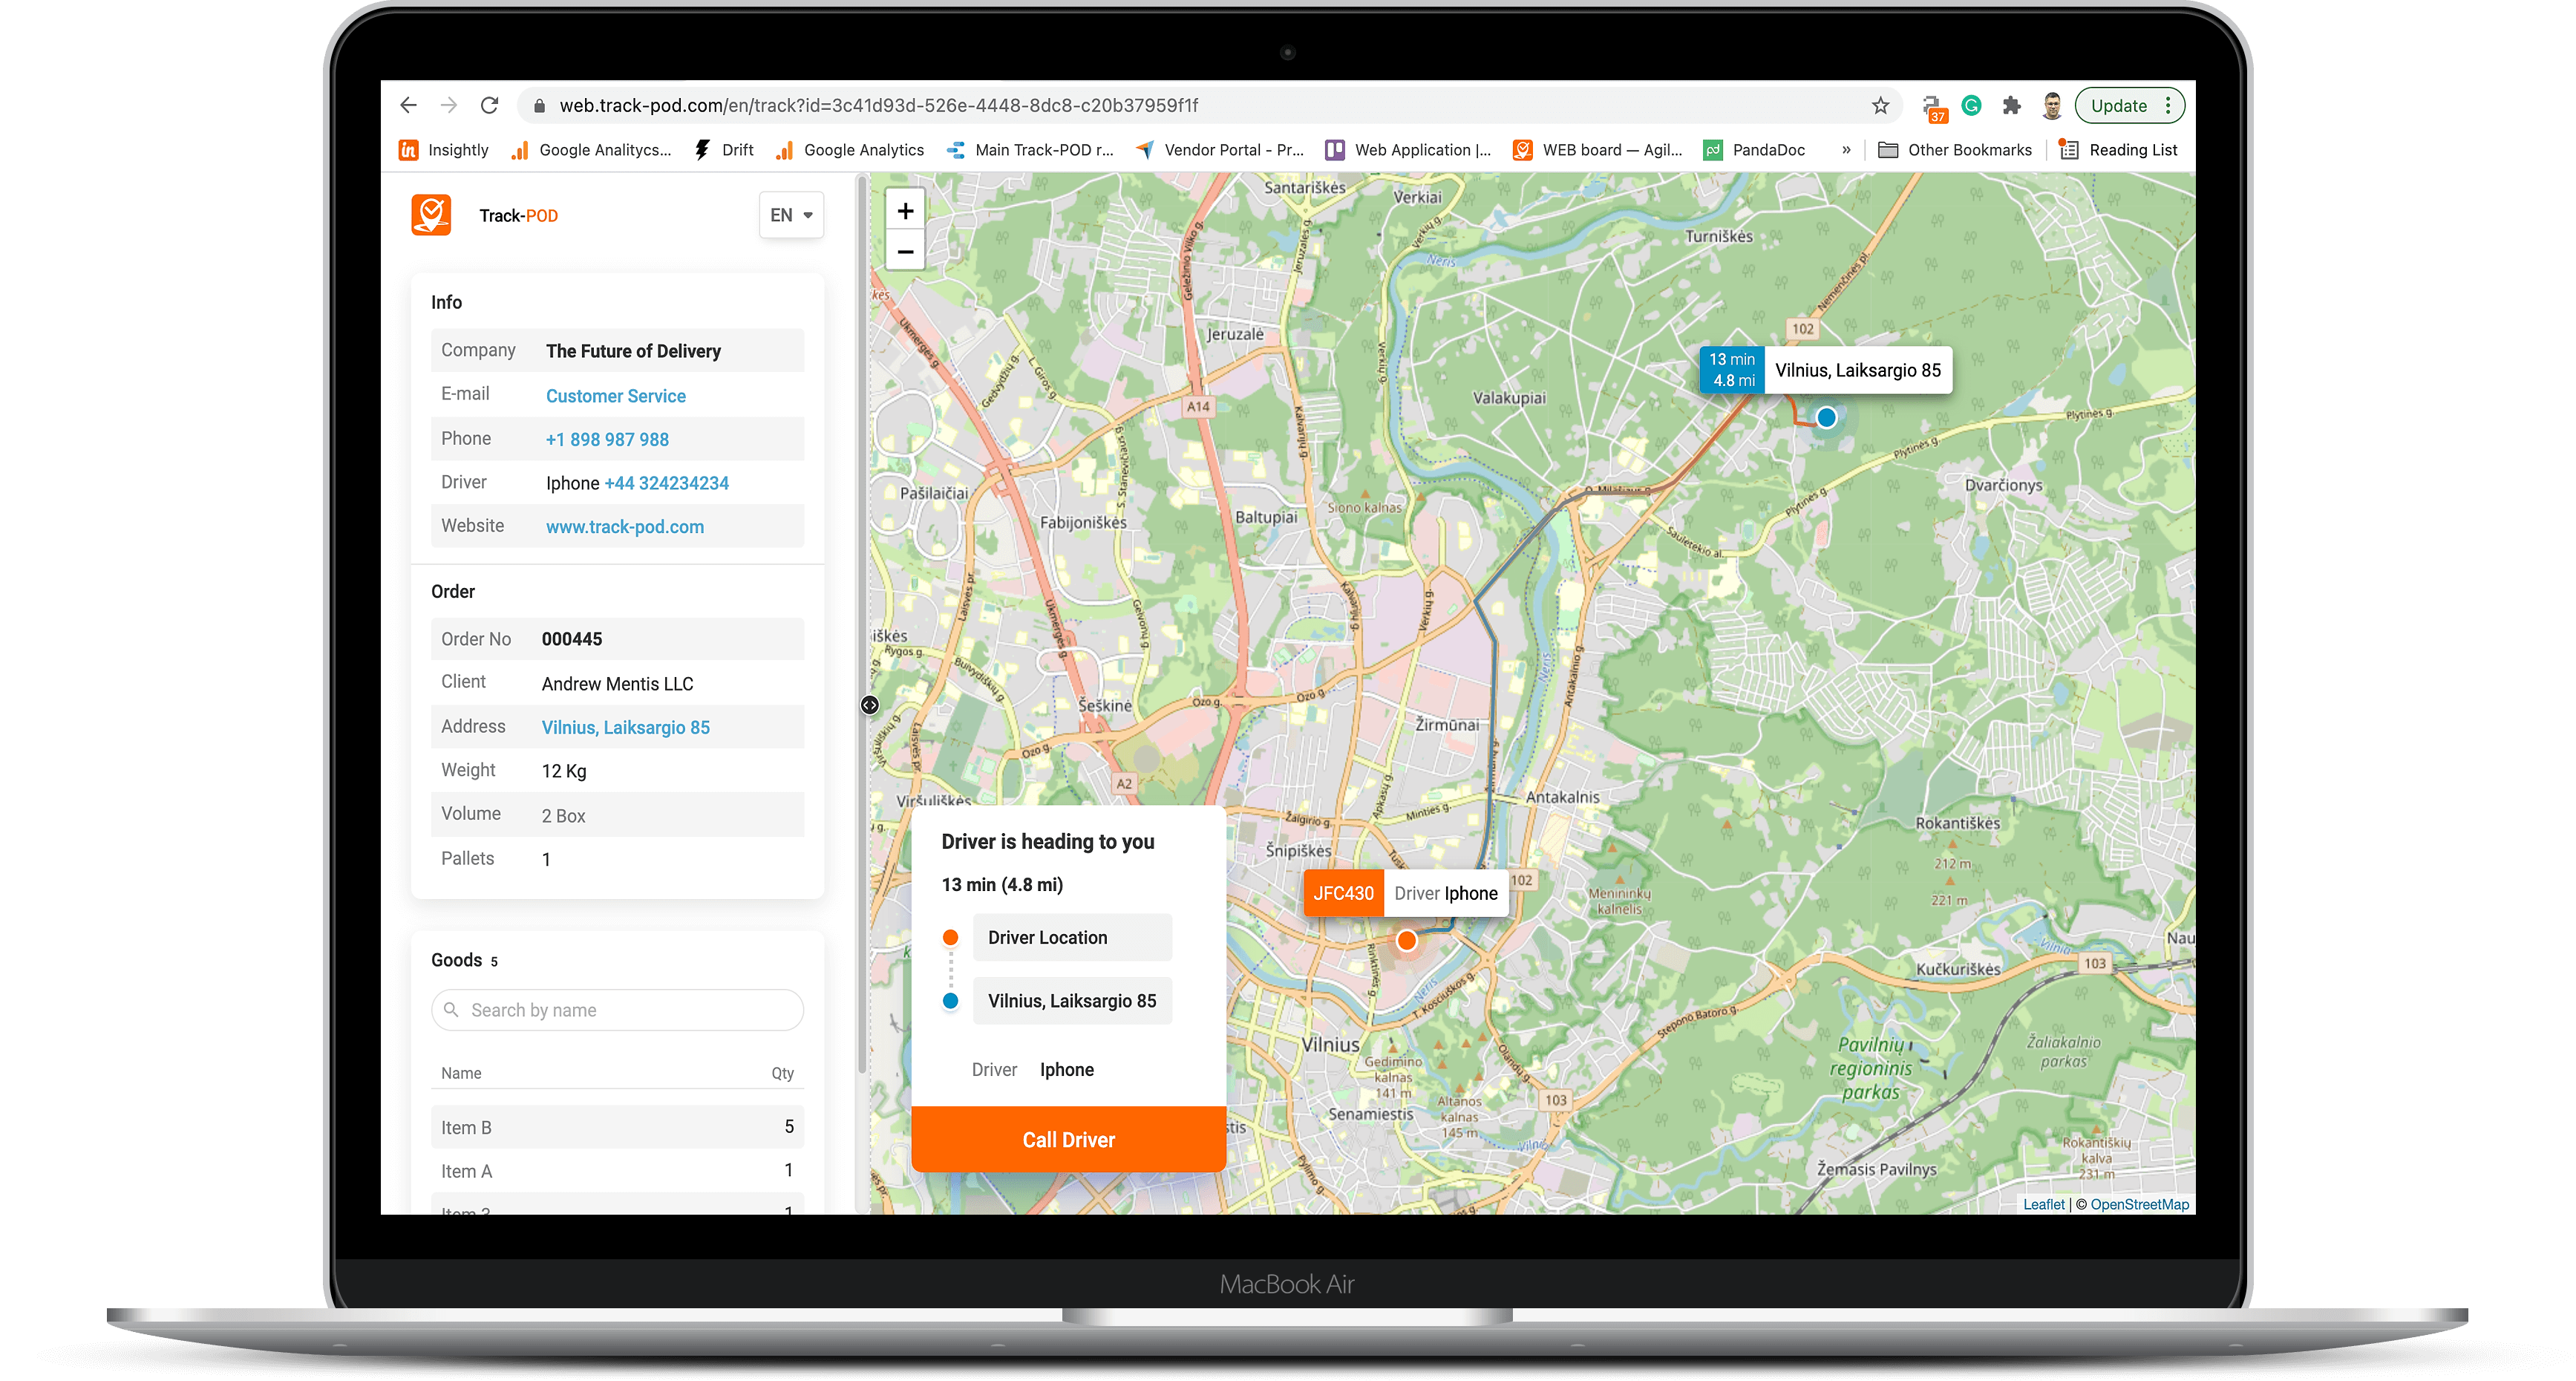Click the Name column header in Goods
2576x1381 pixels.
pyautogui.click(x=461, y=1072)
